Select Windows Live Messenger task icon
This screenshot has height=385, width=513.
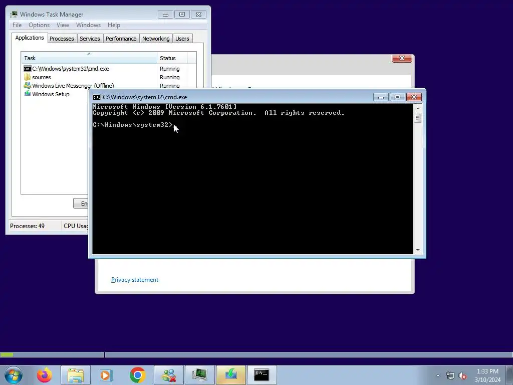point(28,86)
